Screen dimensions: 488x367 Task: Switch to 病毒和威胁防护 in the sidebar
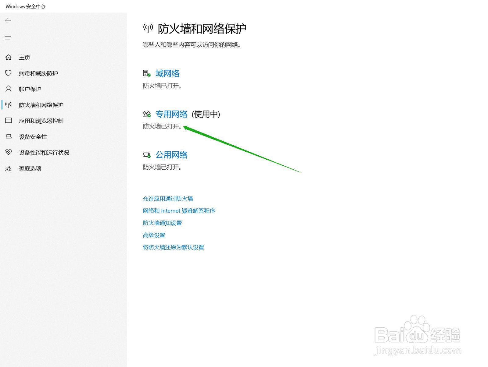[38, 73]
